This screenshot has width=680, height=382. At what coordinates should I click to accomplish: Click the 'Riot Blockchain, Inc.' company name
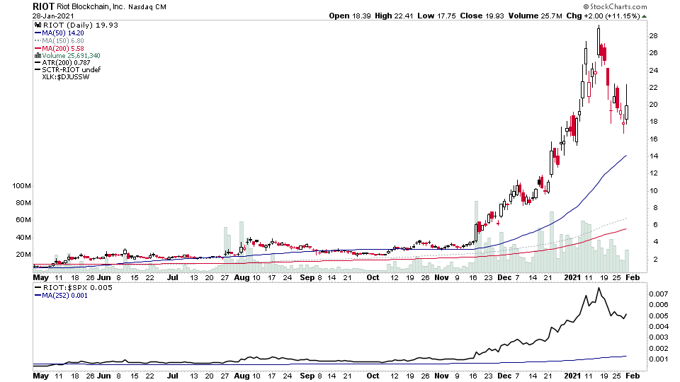(x=91, y=7)
